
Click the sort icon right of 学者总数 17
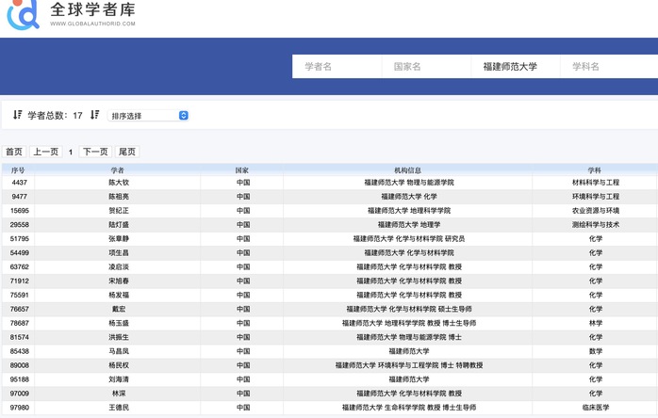click(x=94, y=115)
